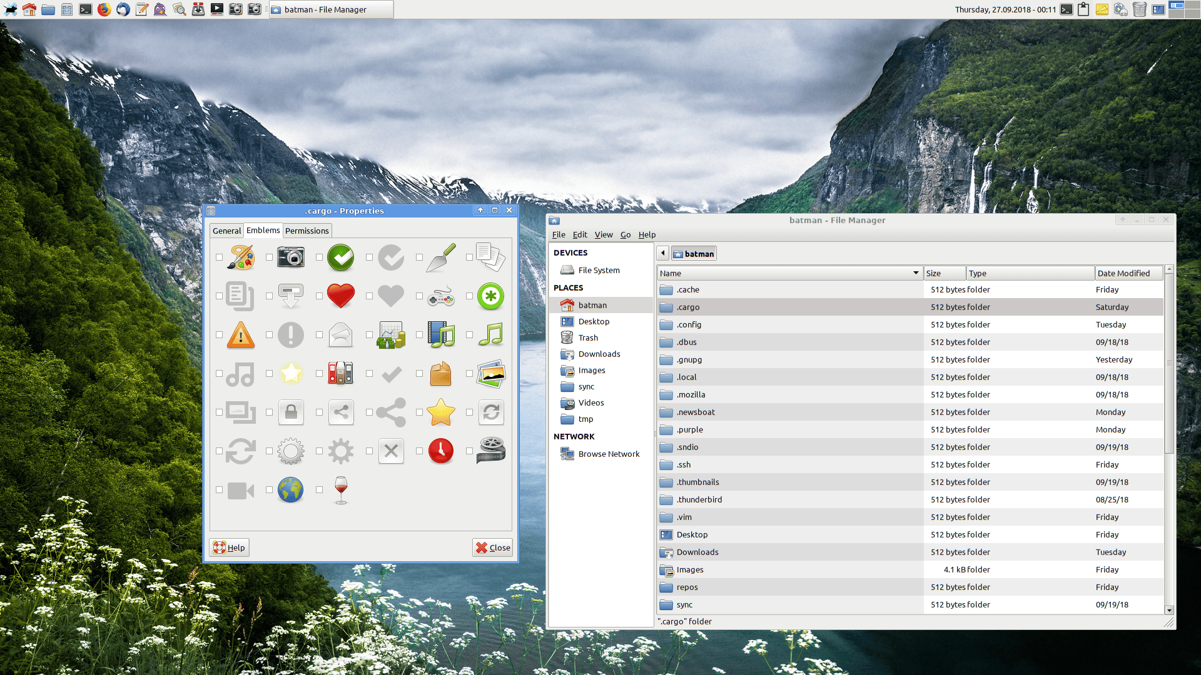Open Downloads in Places sidebar
The height and width of the screenshot is (675, 1201).
[x=599, y=354]
